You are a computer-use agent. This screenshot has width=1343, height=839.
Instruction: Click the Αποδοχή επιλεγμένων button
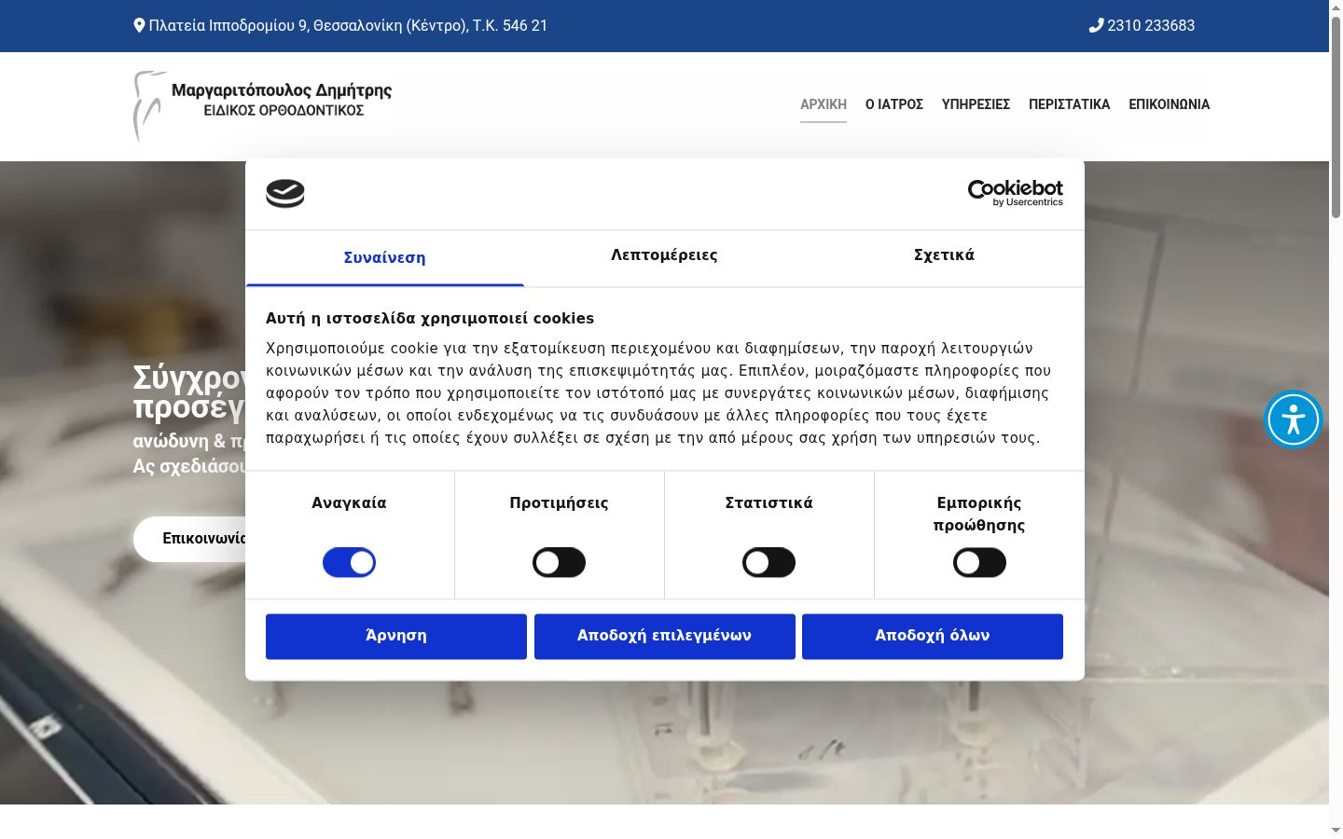[x=664, y=636]
